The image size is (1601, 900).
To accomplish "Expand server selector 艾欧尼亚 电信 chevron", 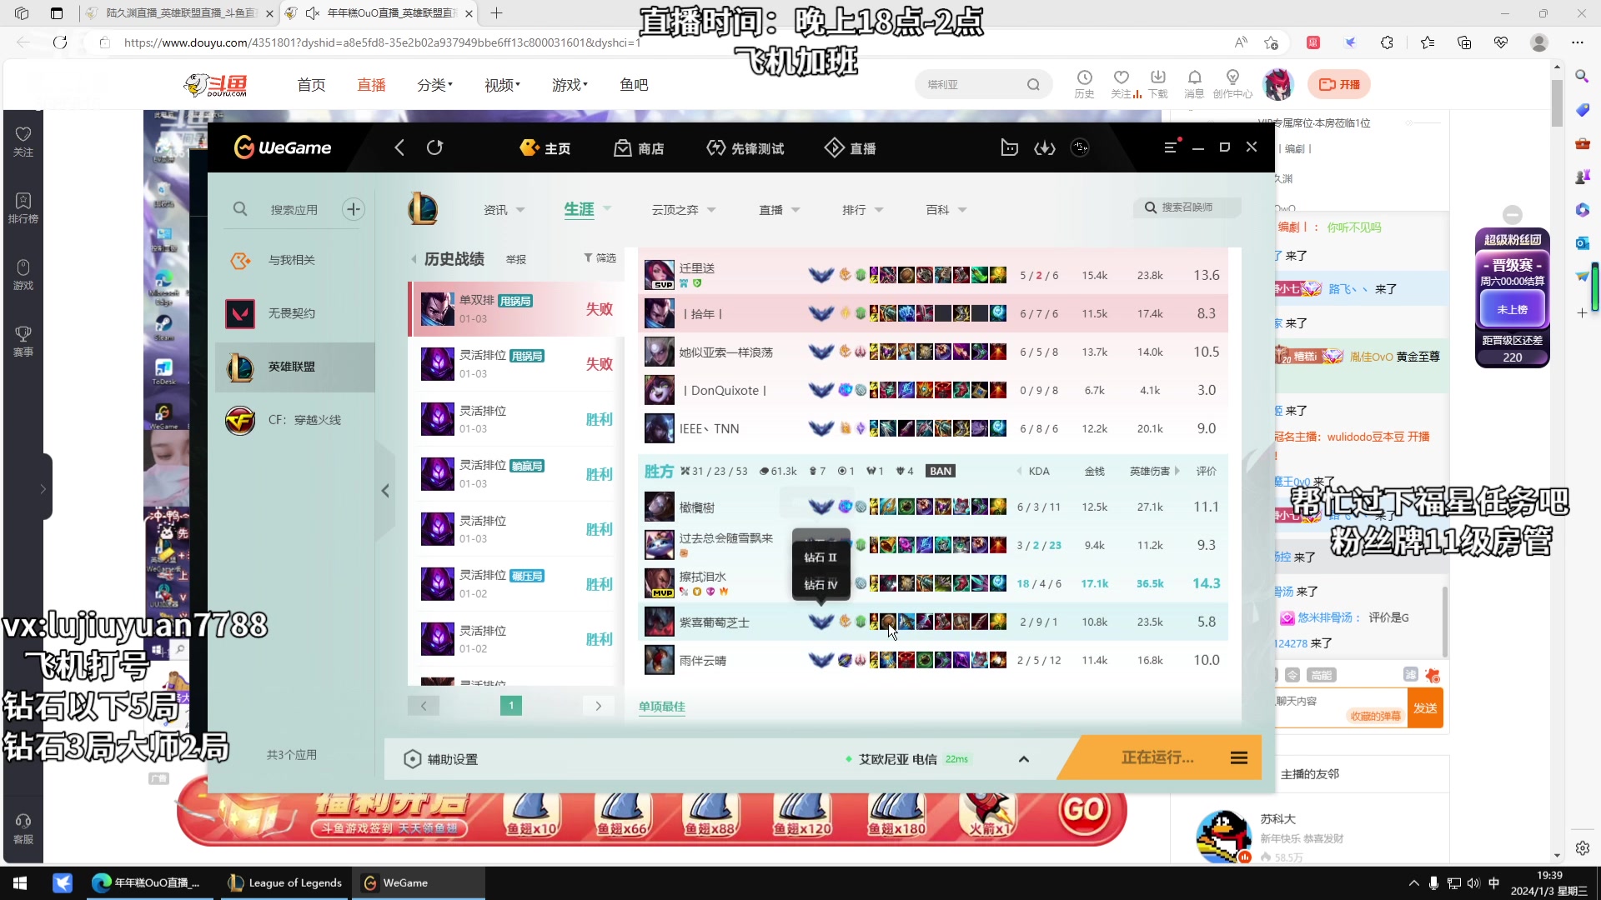I will (1024, 759).
